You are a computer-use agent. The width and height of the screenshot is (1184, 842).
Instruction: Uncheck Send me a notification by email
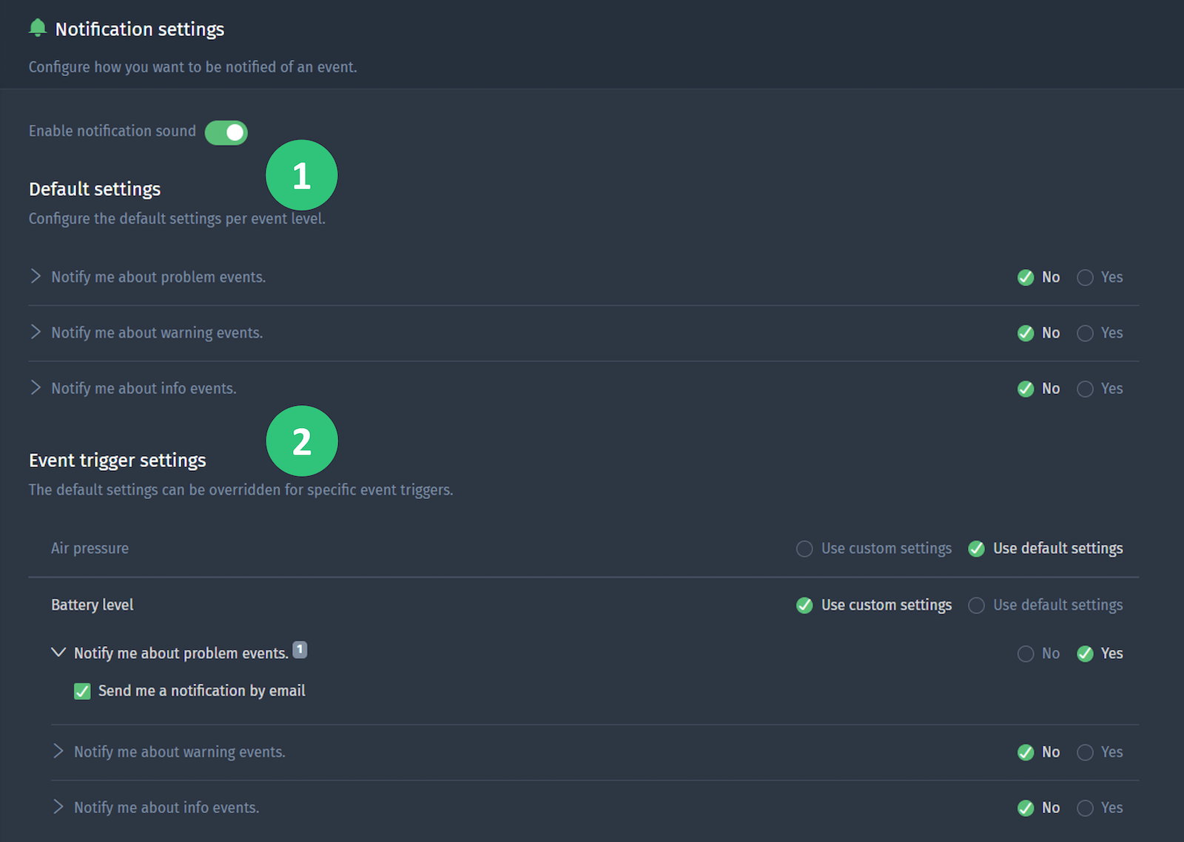82,691
